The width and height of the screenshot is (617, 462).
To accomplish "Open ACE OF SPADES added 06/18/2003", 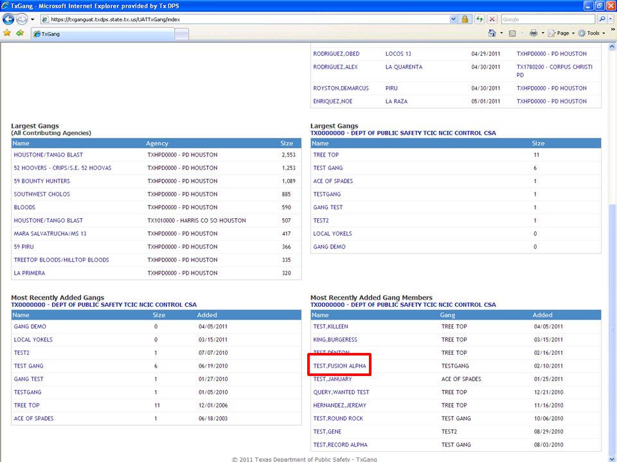I will tap(34, 418).
